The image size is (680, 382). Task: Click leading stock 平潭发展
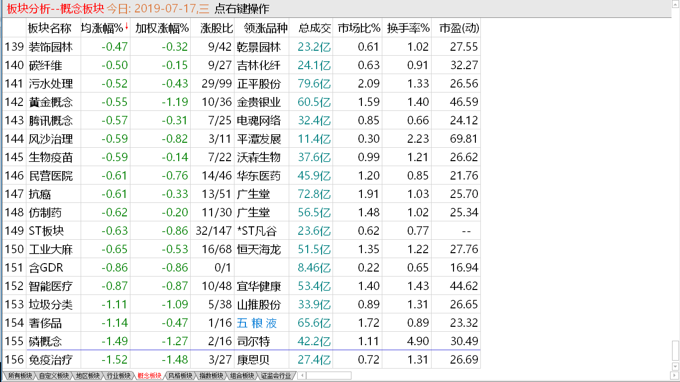coord(259,139)
